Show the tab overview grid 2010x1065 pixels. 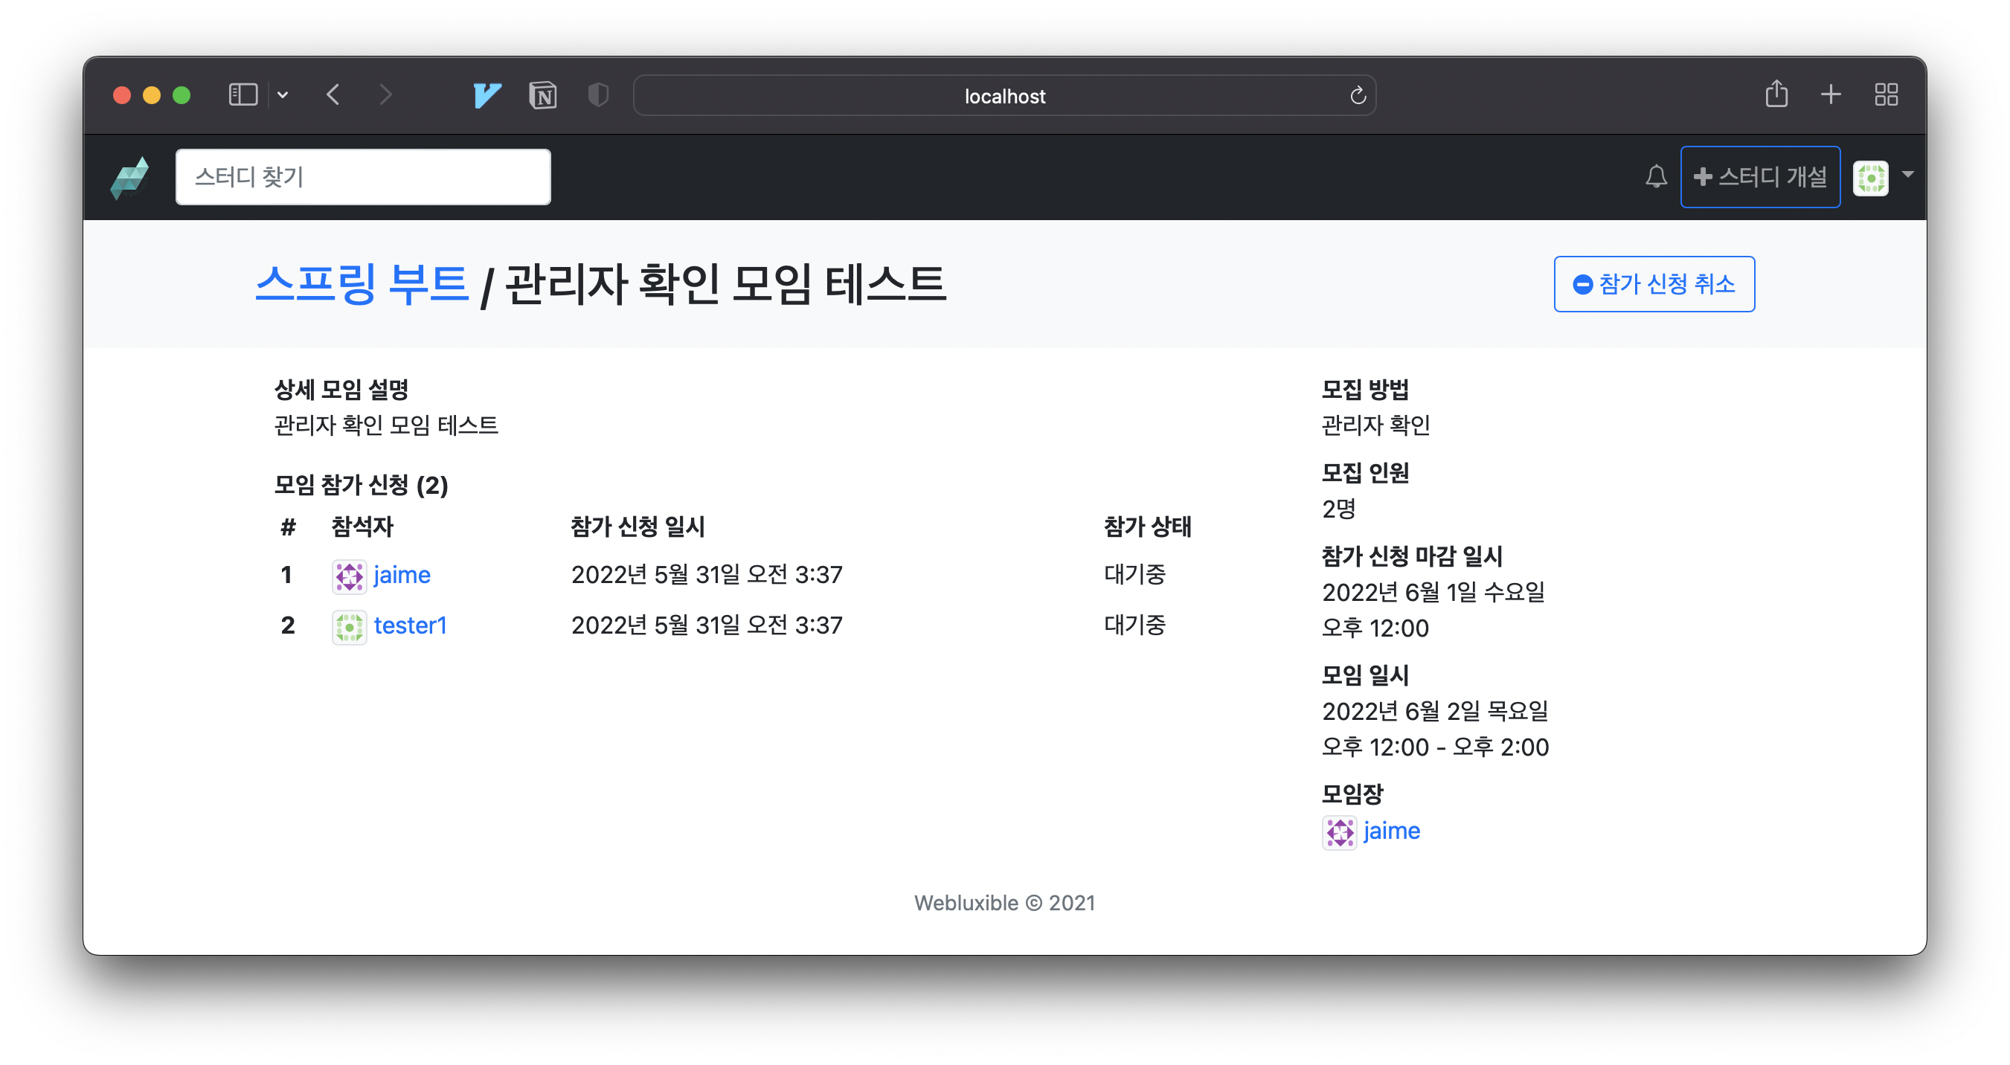coord(1886,95)
